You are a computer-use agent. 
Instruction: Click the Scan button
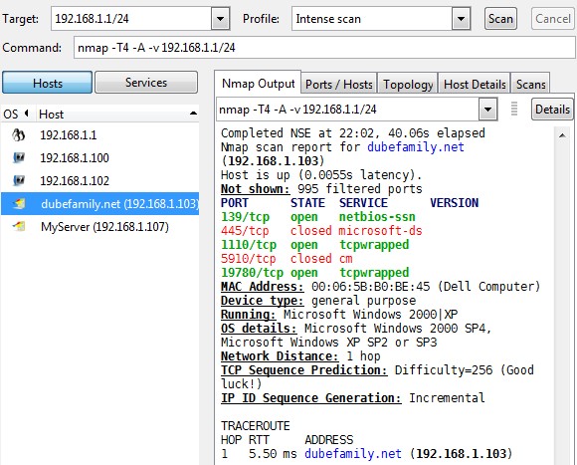click(x=500, y=18)
